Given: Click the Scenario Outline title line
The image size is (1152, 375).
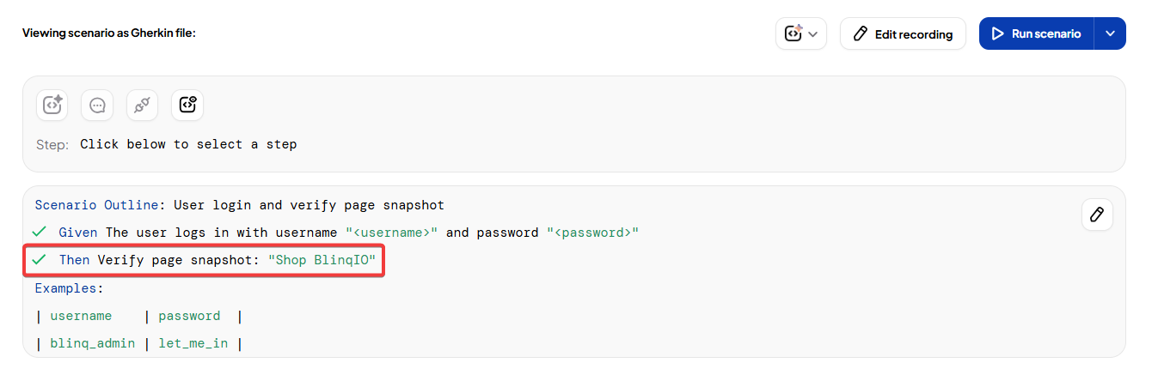Looking at the screenshot, I should point(239,205).
